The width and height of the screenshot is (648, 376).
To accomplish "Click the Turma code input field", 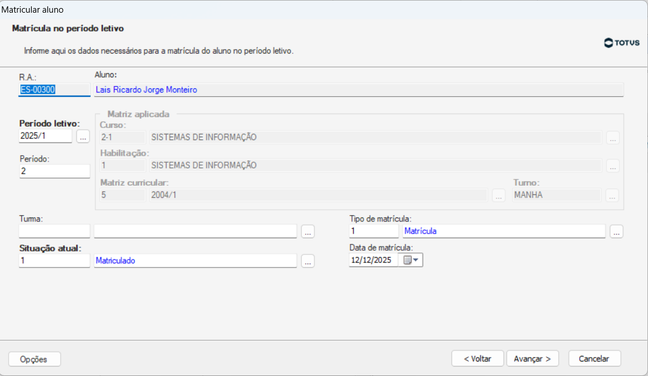I will coord(54,231).
